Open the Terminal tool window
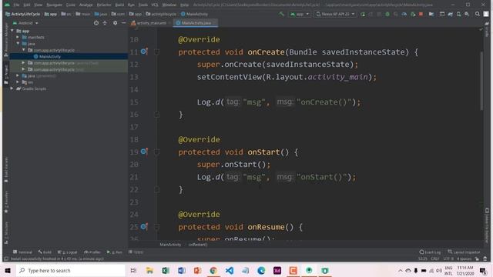Viewport: 493px width, 277px height. [x=22, y=252]
